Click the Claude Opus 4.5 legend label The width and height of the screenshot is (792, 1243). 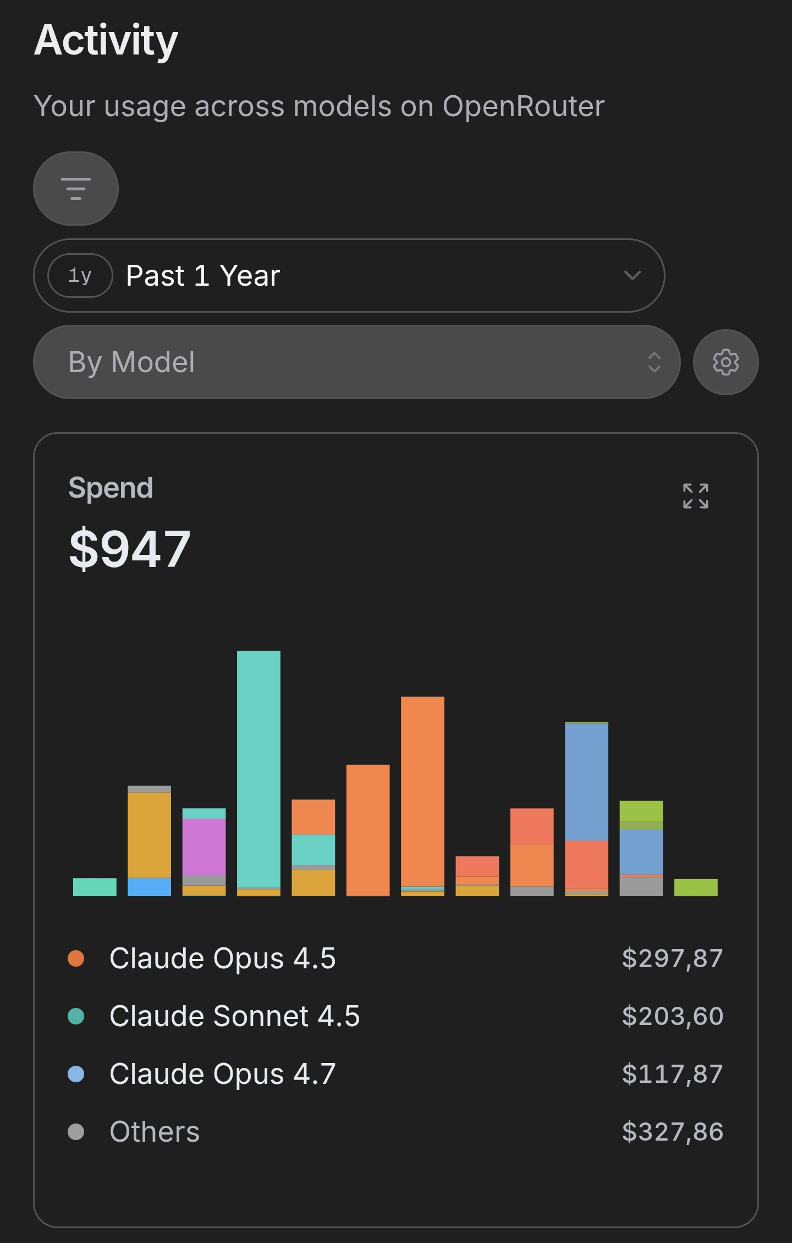click(x=222, y=958)
